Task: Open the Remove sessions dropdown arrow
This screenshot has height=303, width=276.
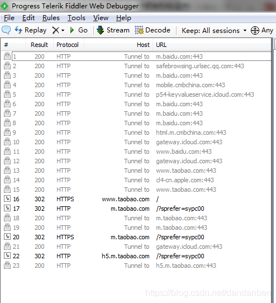Action: click(x=63, y=30)
